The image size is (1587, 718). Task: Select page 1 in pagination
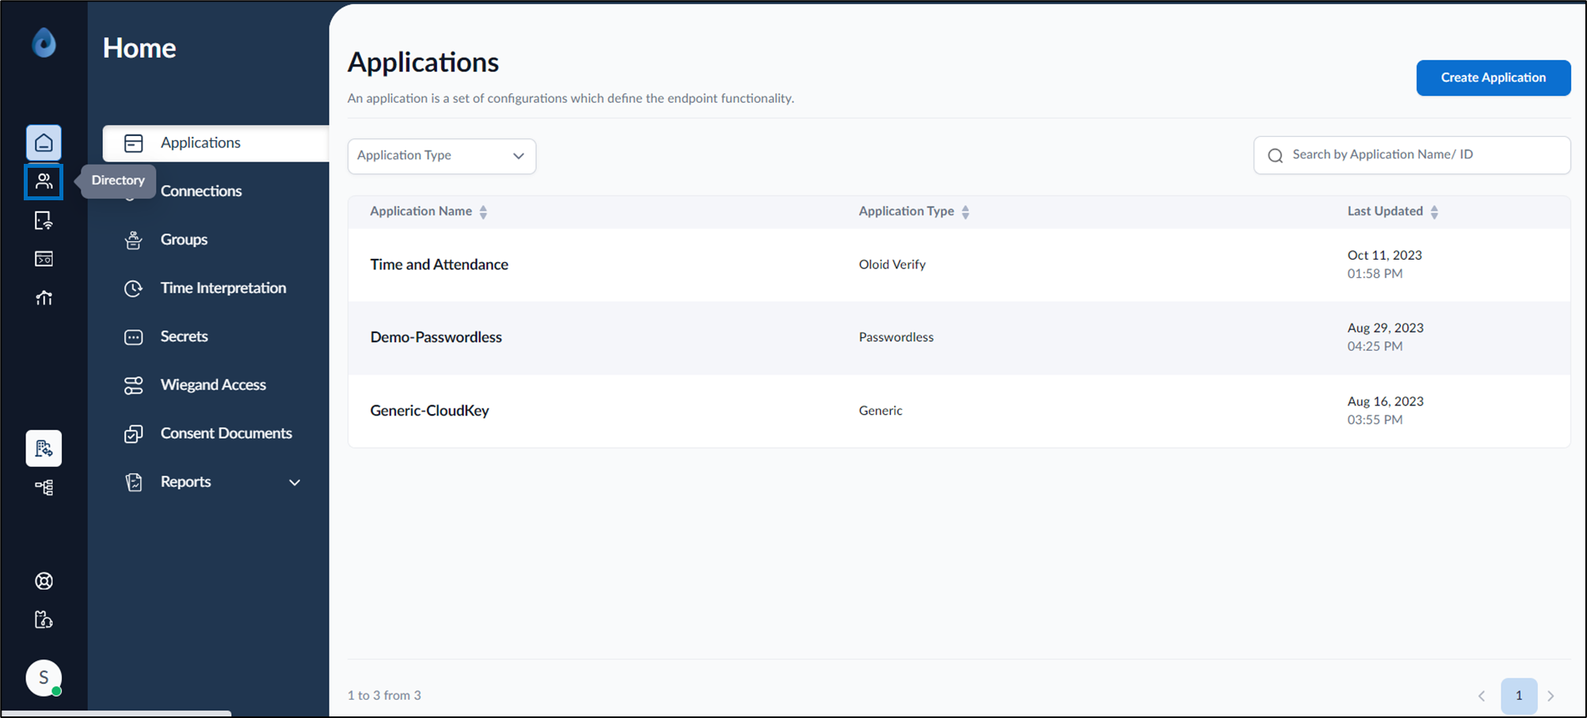(x=1518, y=696)
